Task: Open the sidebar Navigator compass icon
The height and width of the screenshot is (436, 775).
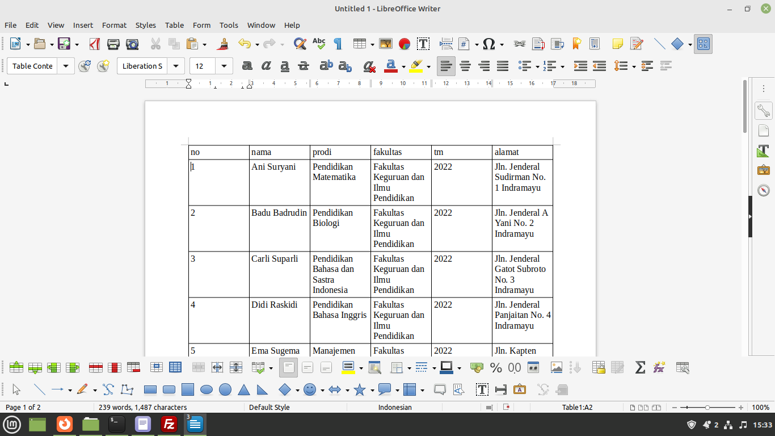Action: click(x=764, y=190)
